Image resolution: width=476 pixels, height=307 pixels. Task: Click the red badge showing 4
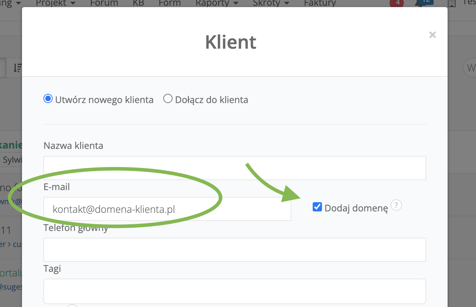[397, 3]
